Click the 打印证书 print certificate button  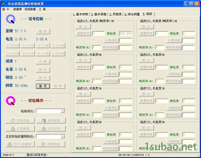pyautogui.click(x=51, y=129)
